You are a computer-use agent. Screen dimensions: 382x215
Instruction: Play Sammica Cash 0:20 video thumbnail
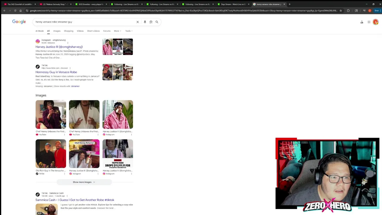47,209
